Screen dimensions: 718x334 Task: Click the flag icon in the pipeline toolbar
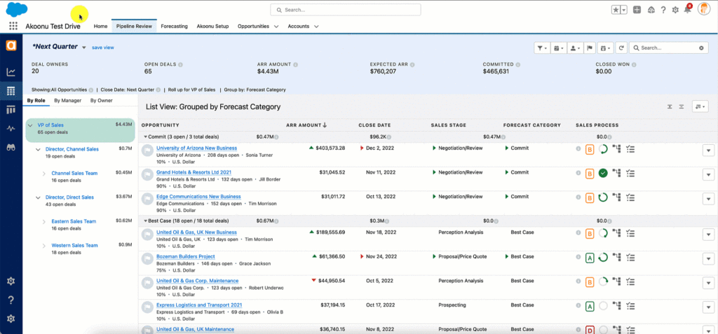click(590, 48)
